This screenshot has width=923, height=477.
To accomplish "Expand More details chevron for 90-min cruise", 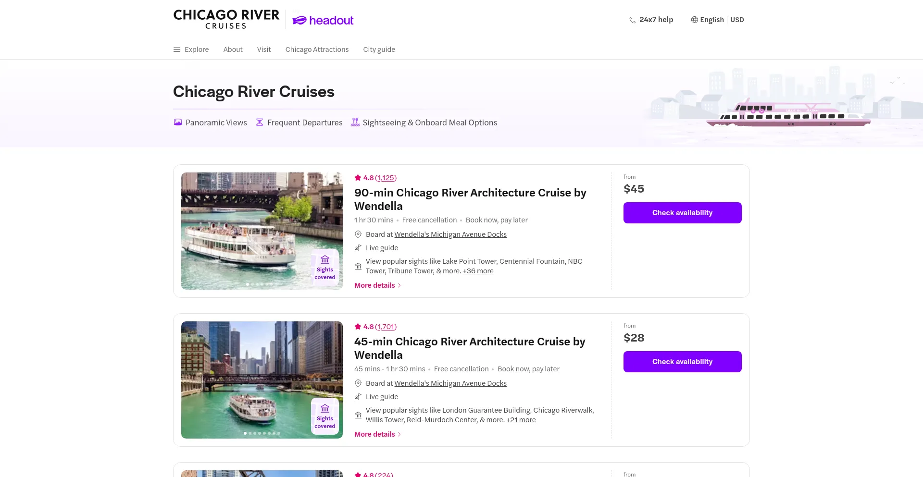I will 399,285.
